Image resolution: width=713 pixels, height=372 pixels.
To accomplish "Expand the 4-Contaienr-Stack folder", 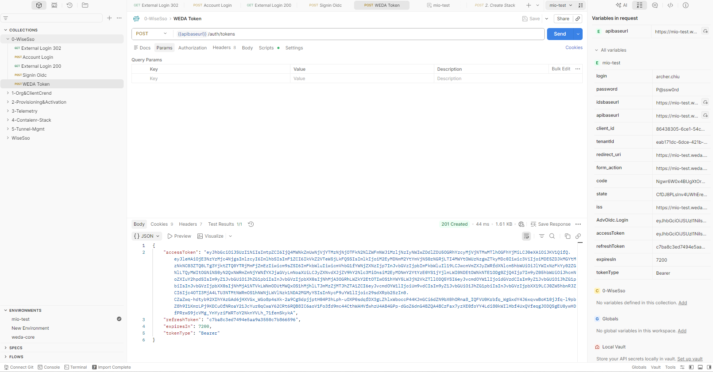I will 8,120.
